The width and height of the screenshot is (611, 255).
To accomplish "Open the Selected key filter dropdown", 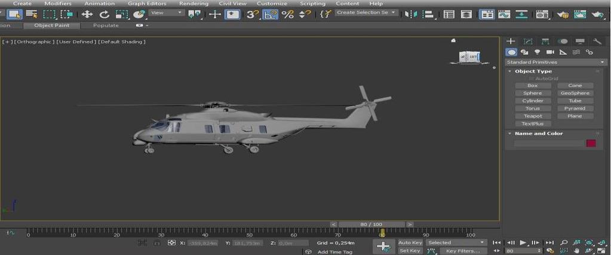I will [456, 242].
